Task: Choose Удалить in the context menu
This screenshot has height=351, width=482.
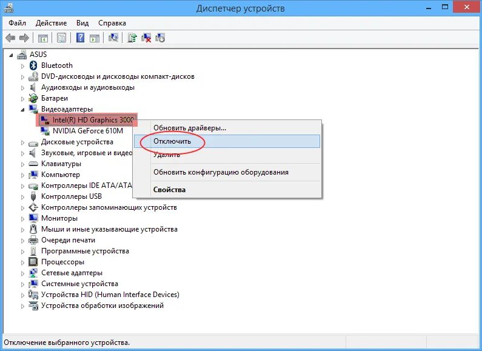Action: (227, 155)
